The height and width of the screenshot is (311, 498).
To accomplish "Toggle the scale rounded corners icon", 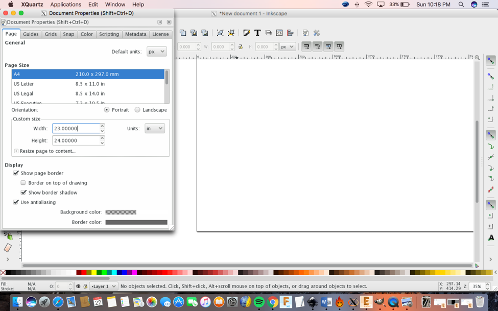I will [x=317, y=46].
